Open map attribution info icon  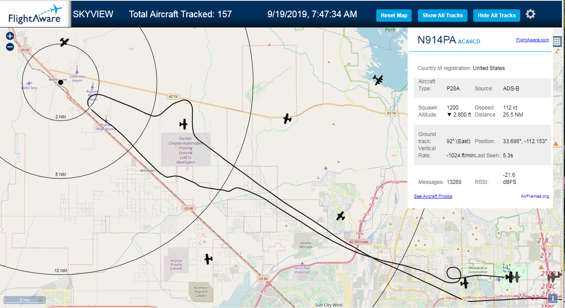click(553, 298)
